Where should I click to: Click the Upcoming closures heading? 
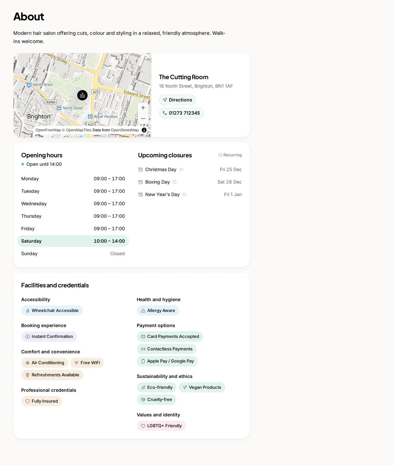click(165, 155)
